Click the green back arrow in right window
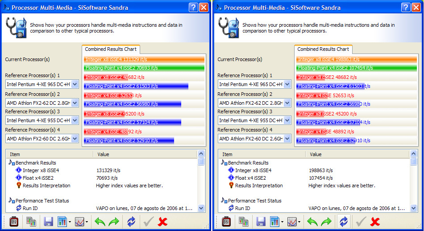The image size is (424, 231). pyautogui.click(x=313, y=222)
